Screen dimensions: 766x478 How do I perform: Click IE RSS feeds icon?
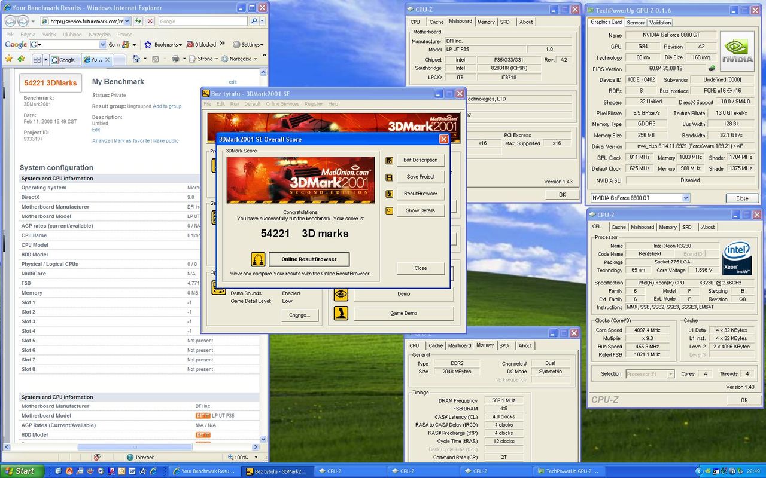pyautogui.click(x=156, y=59)
